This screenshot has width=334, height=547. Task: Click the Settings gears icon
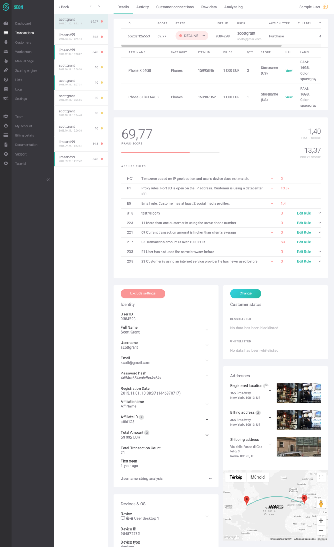tap(6, 99)
